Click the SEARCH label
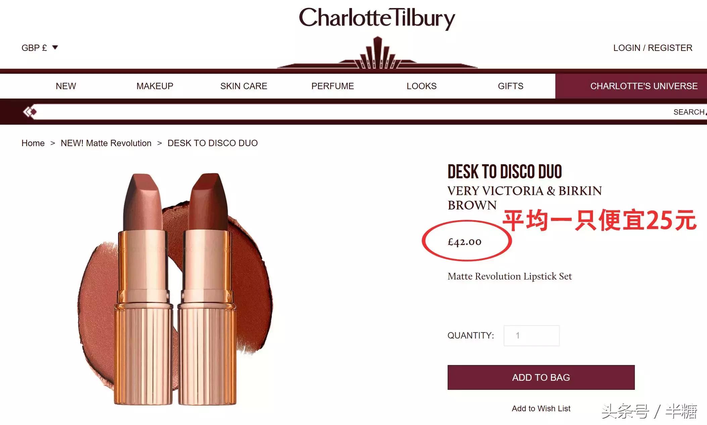 (689, 112)
